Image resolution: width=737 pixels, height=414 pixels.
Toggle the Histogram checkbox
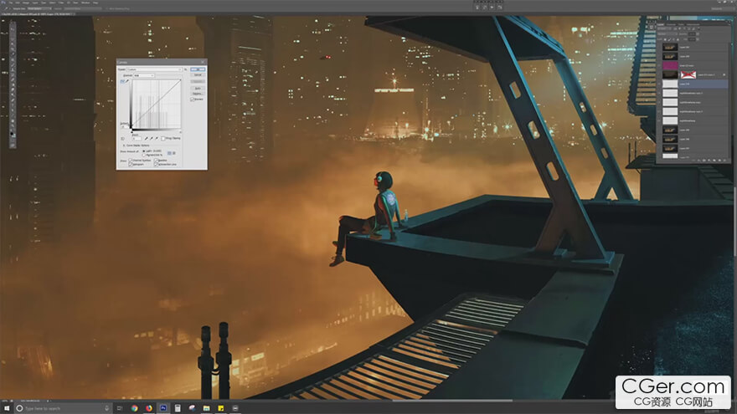pyautogui.click(x=130, y=164)
